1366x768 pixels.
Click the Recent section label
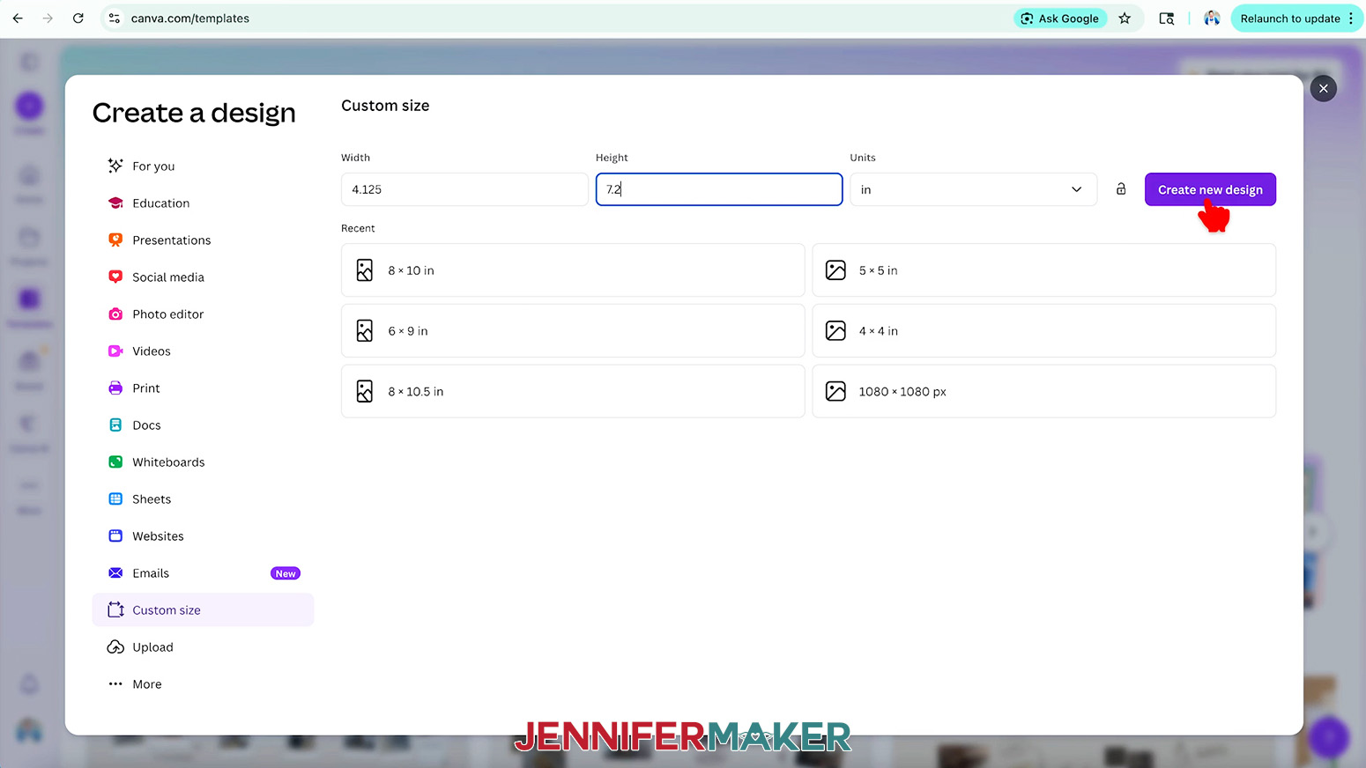[x=358, y=228]
